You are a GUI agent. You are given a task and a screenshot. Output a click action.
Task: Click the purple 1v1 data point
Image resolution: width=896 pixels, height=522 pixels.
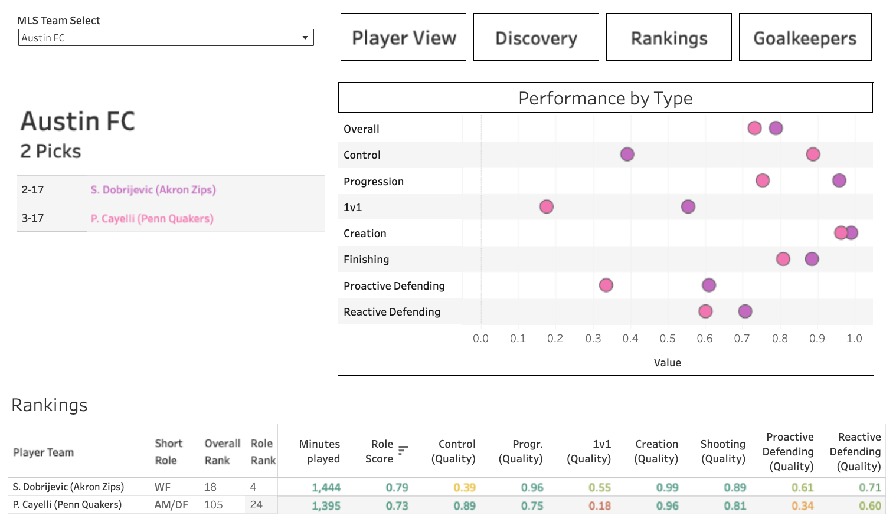pyautogui.click(x=688, y=206)
